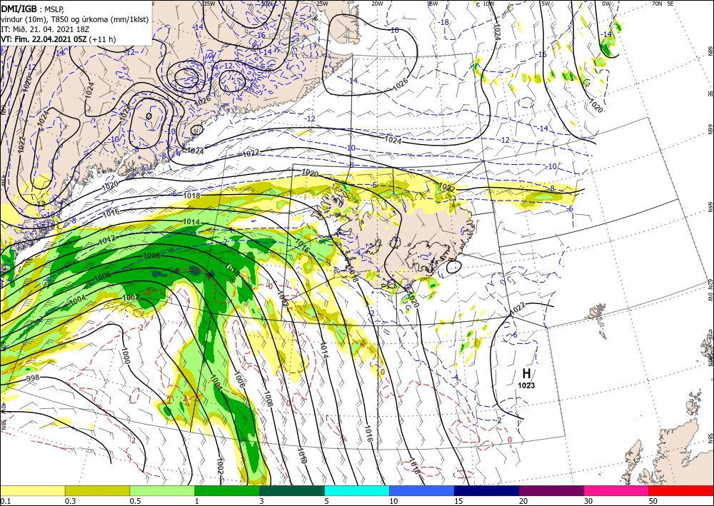Select the 'IT: Mið. 21. 04. 2021 18Z' line
The height and width of the screenshot is (506, 714).
44,29
